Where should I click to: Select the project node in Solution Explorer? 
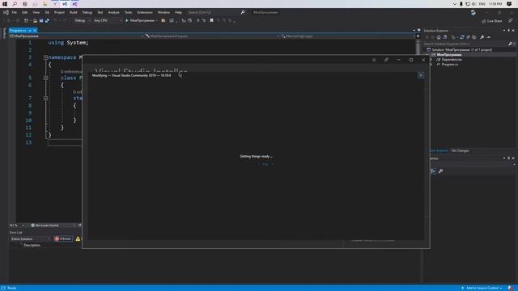[449, 55]
